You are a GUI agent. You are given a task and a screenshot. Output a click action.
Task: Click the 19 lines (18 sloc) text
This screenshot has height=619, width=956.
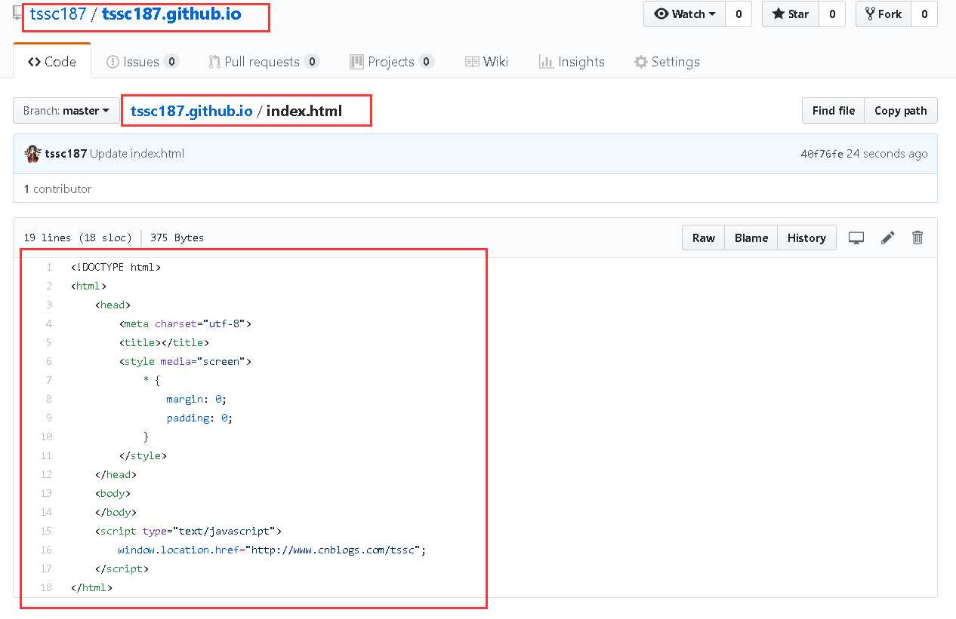77,237
